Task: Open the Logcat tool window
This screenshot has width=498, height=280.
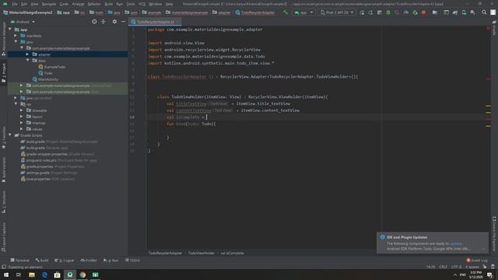Action: (64, 260)
